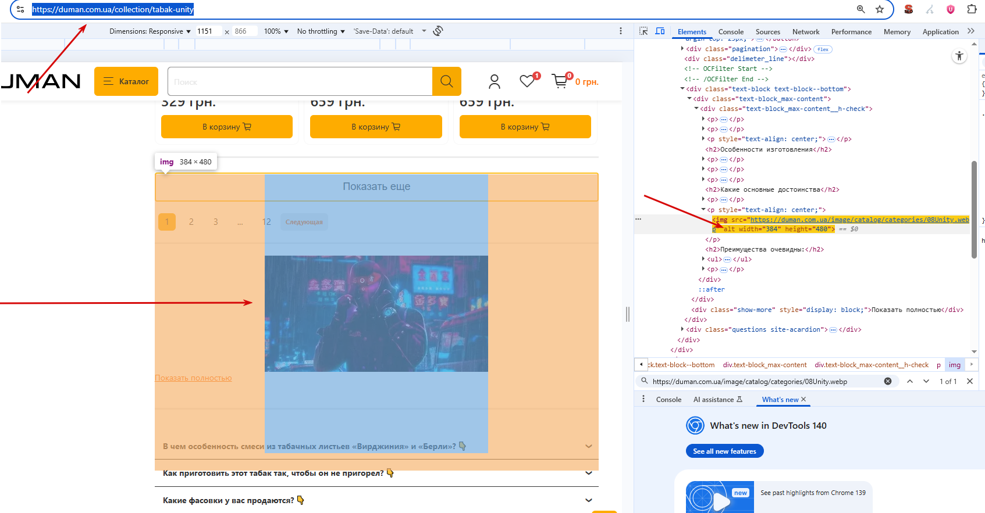985x513 pixels.
Task: Click the zoom magnifier icon in address bar
Action: click(861, 9)
